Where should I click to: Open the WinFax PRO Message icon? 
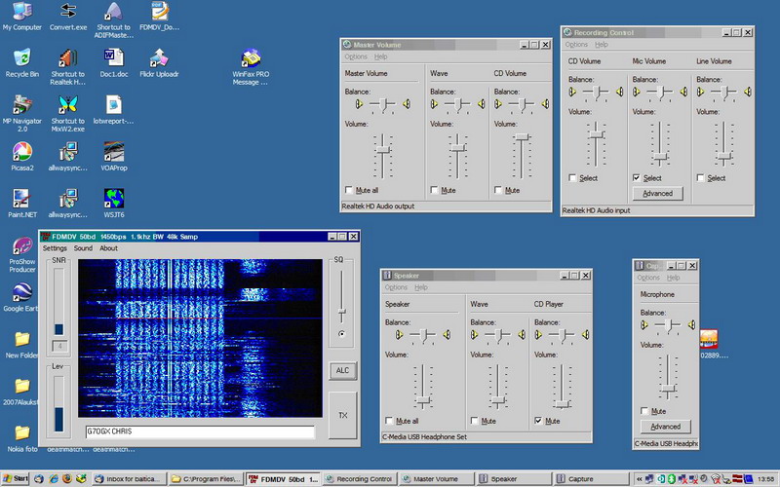point(250,57)
